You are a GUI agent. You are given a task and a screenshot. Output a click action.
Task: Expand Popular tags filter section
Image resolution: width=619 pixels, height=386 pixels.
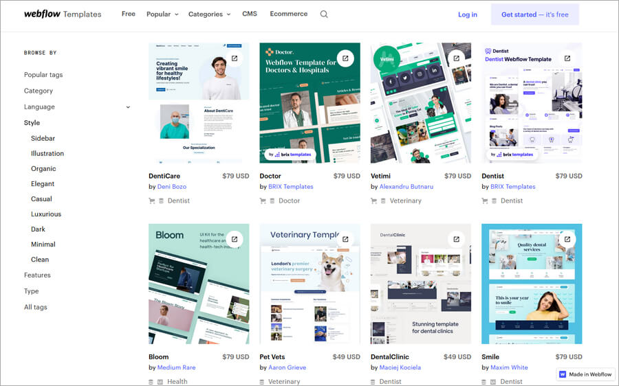43,74
